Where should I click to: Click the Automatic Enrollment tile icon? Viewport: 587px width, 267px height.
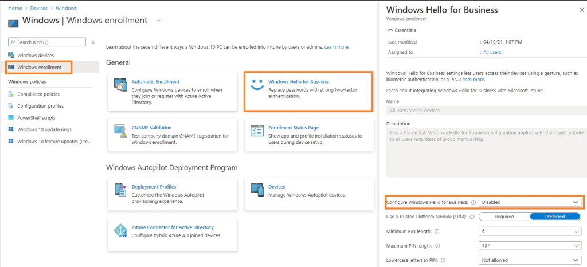pyautogui.click(x=120, y=85)
